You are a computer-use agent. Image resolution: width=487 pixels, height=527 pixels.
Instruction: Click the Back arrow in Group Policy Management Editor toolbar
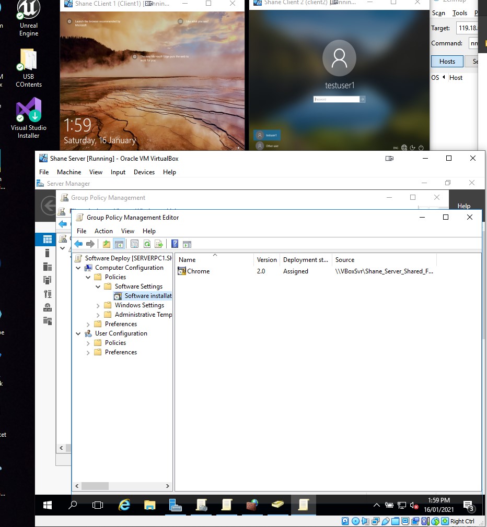78,244
